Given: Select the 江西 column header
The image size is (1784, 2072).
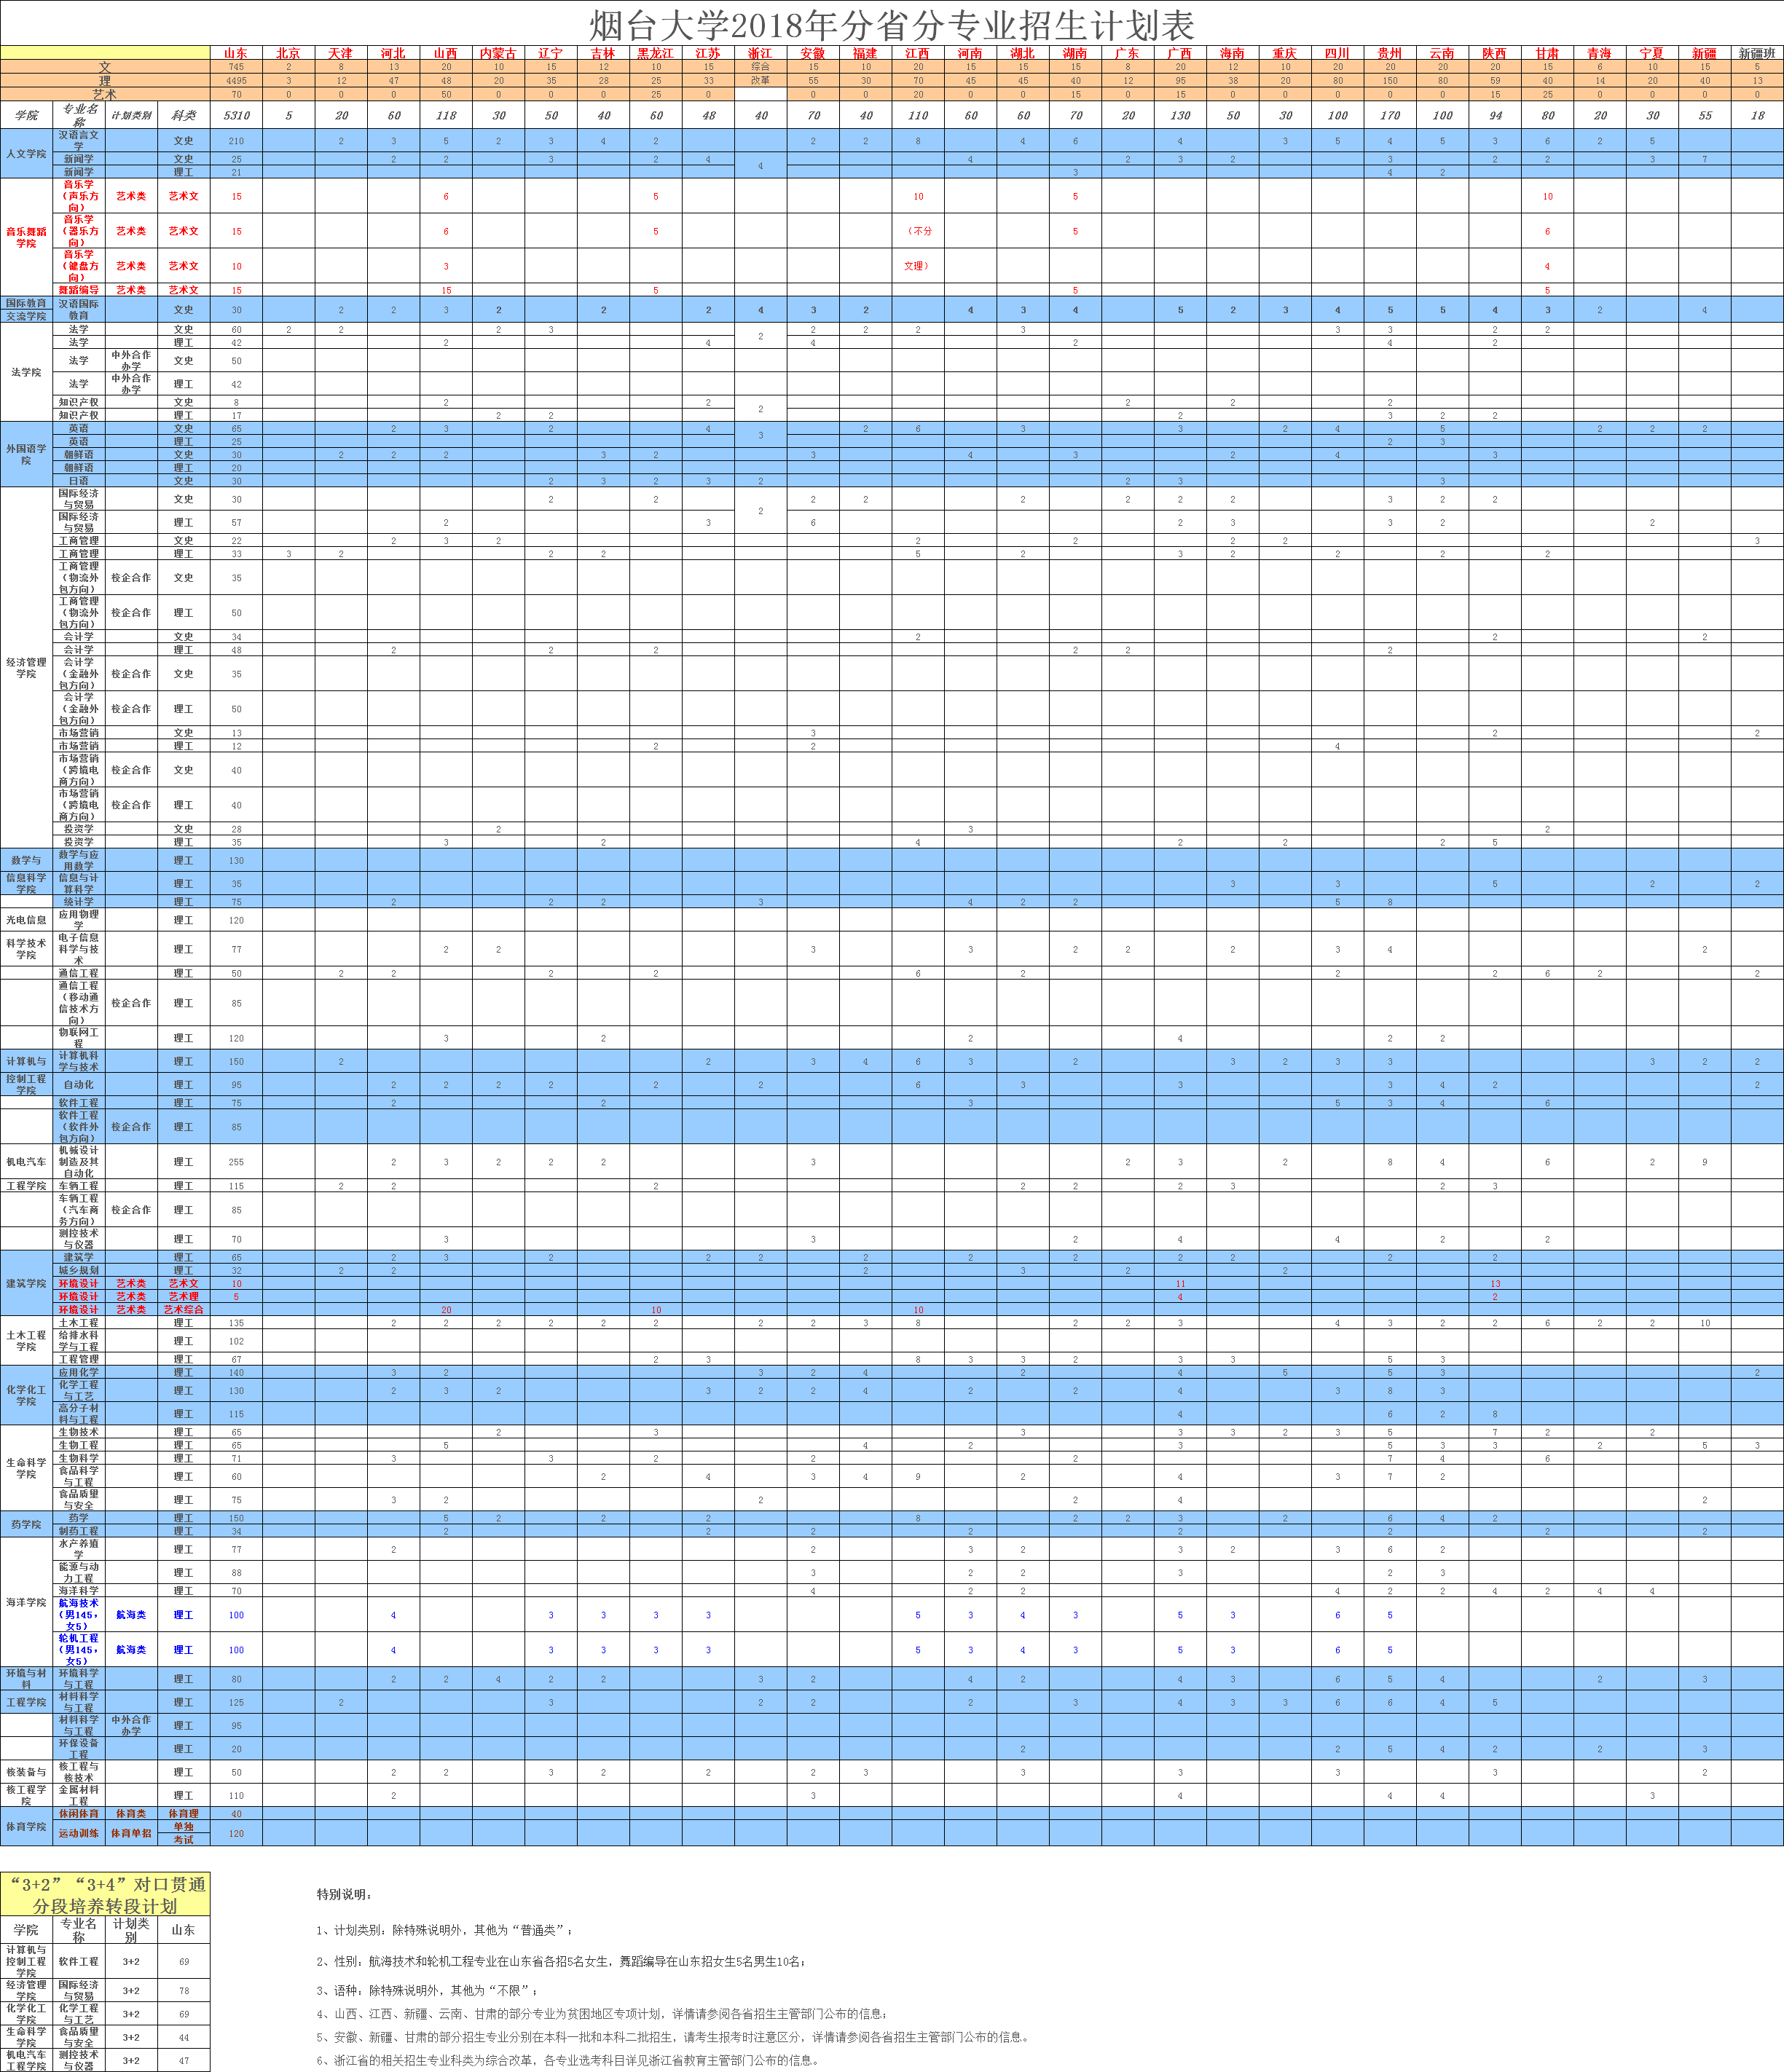Looking at the screenshot, I should coord(918,53).
